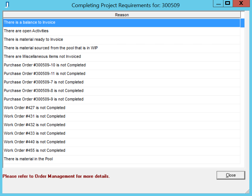Image resolution: width=252 pixels, height=196 pixels.
Task: Click the Close button
Action: pyautogui.click(x=231, y=175)
